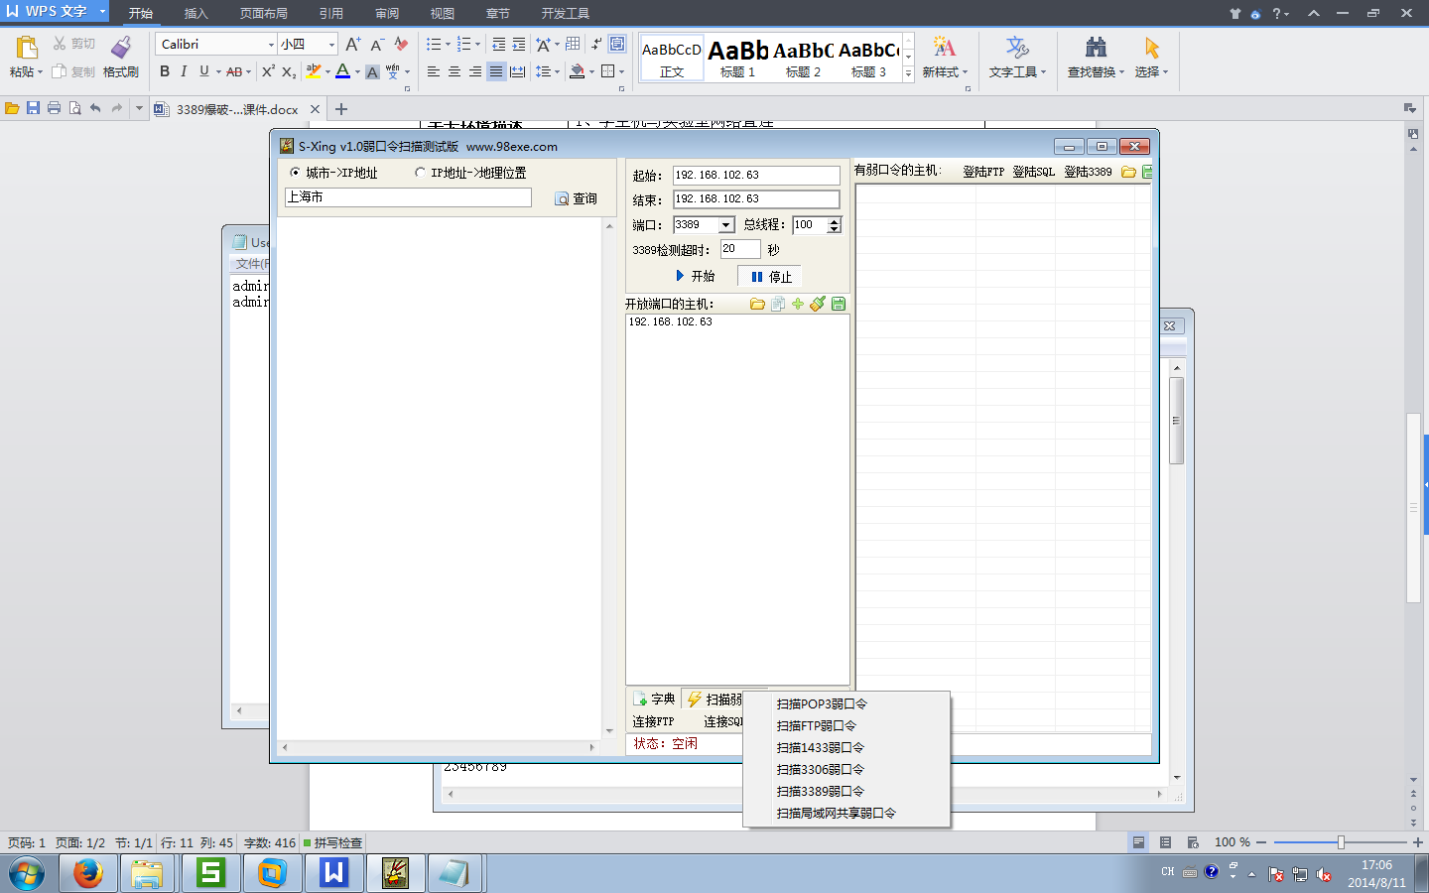Viewport: 1429px width, 893px height.
Task: Click the highlight color swatch button
Action: 314,71
